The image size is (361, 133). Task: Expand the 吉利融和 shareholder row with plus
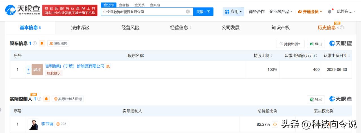pos(28,70)
